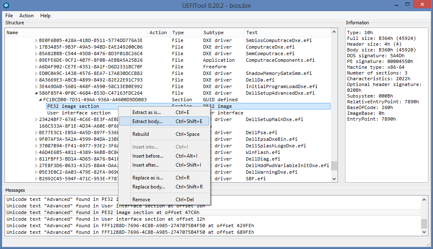The width and height of the screenshot is (433, 249).
Task: Click the UEFITool app icon in title bar
Action: pyautogui.click(x=6, y=5)
